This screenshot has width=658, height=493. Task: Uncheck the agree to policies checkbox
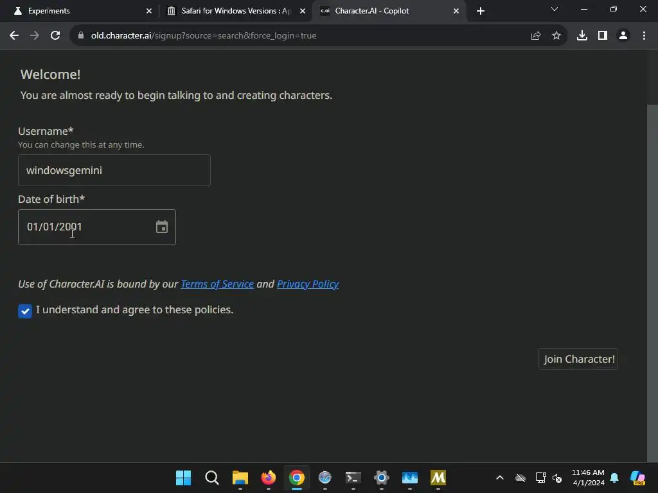tap(25, 311)
